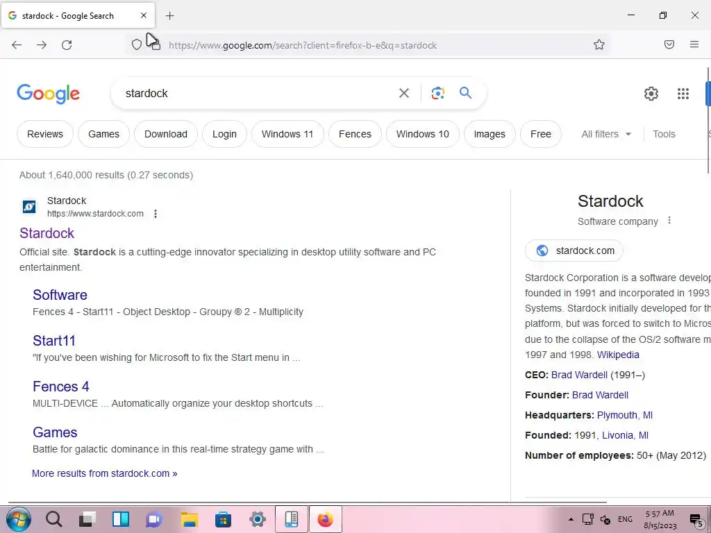Open CEO Brad Wardell link
This screenshot has height=533, width=711.
pos(579,375)
